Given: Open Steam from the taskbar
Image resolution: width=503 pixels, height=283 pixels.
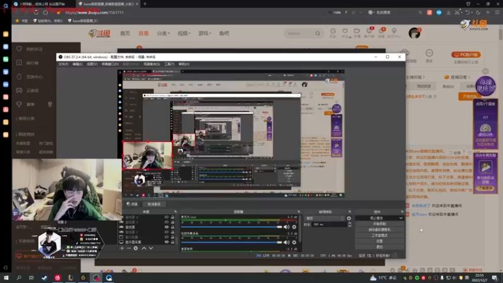Looking at the screenshot, I should 44,277.
